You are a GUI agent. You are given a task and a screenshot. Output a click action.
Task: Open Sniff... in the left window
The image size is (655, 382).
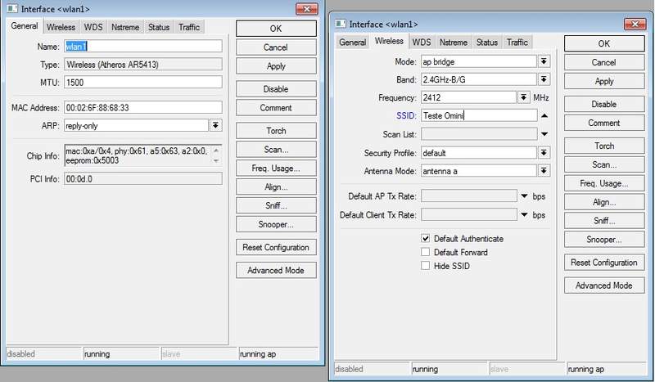pyautogui.click(x=276, y=205)
